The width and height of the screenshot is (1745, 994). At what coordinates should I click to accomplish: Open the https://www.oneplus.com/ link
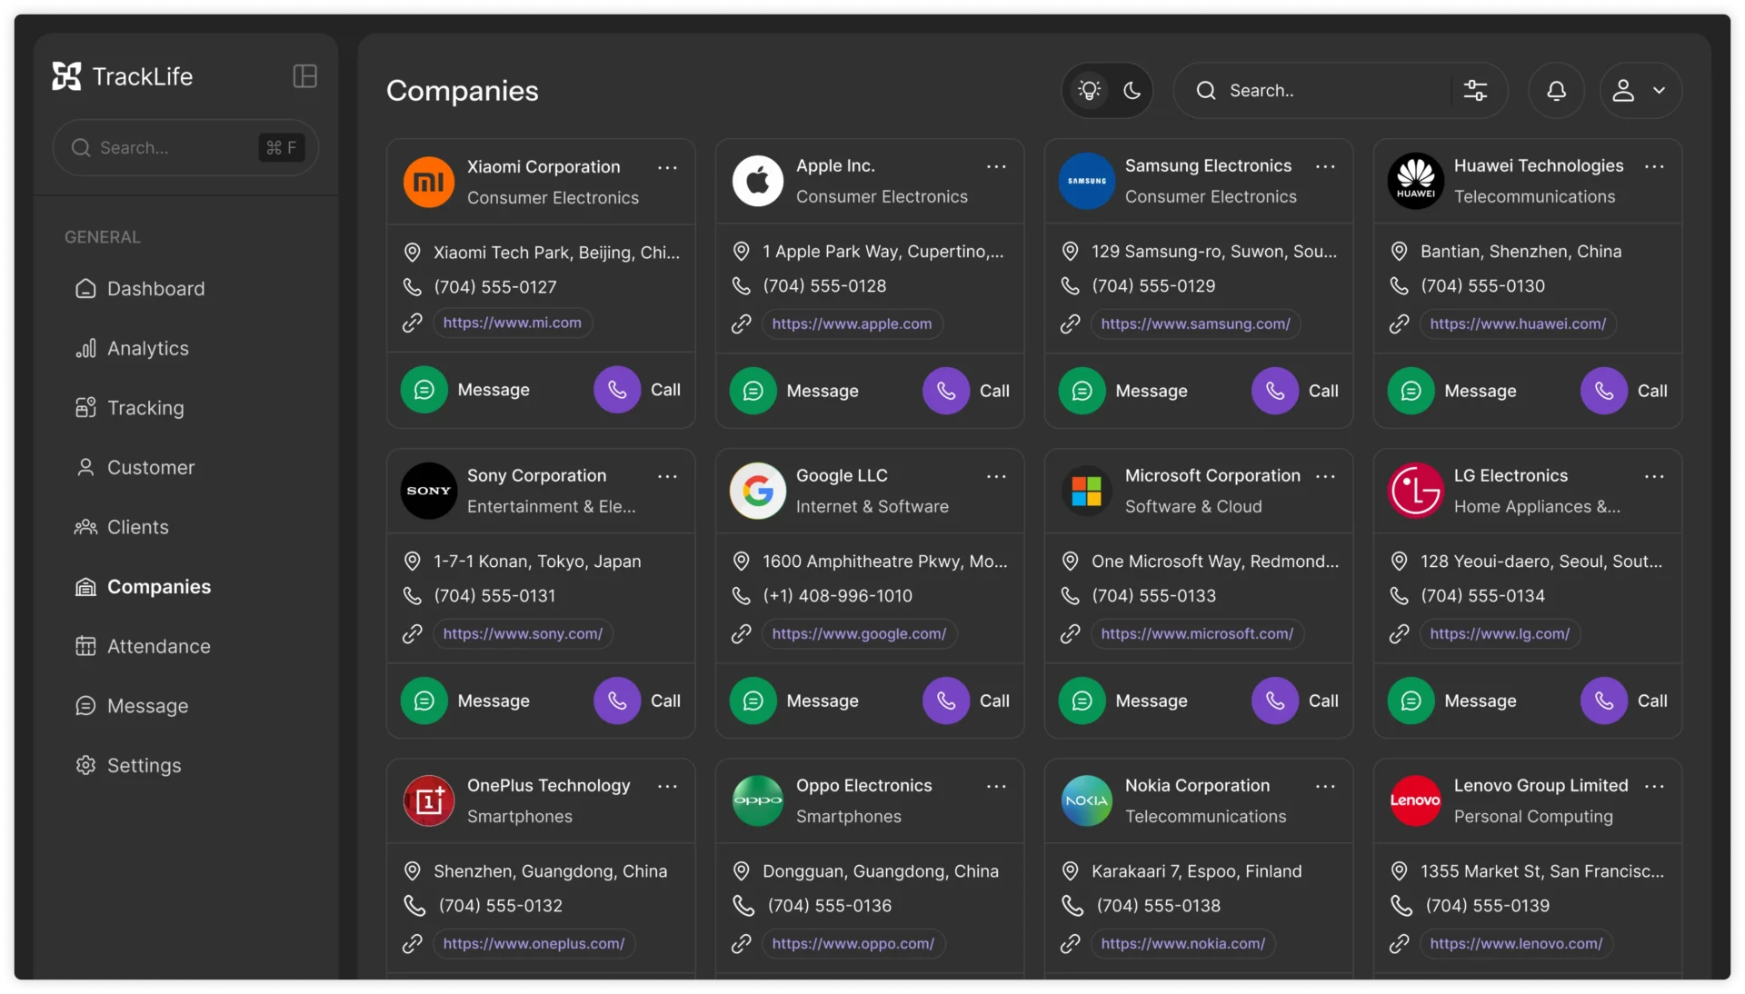point(533,944)
